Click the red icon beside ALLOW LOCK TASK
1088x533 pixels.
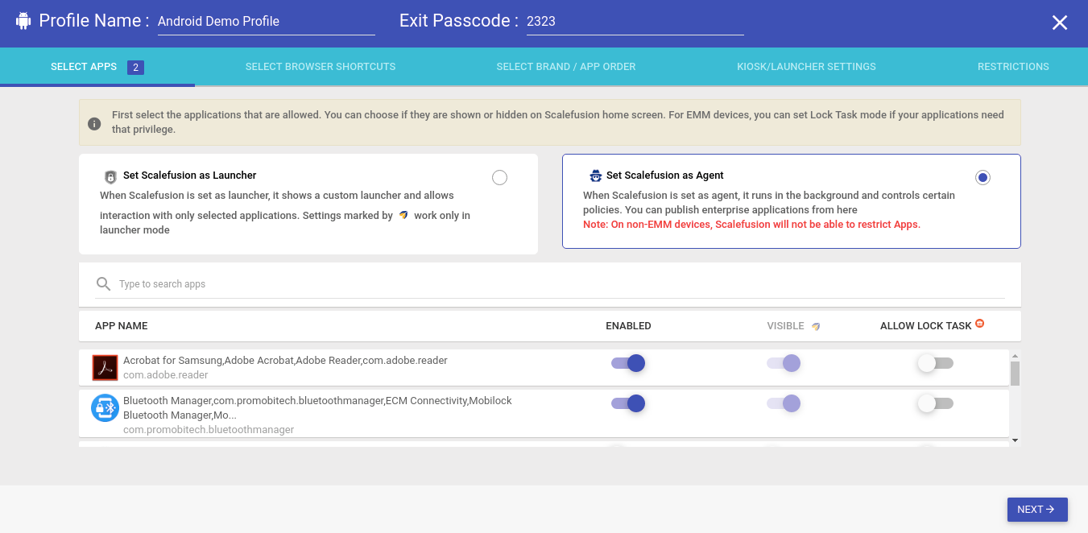pos(980,324)
